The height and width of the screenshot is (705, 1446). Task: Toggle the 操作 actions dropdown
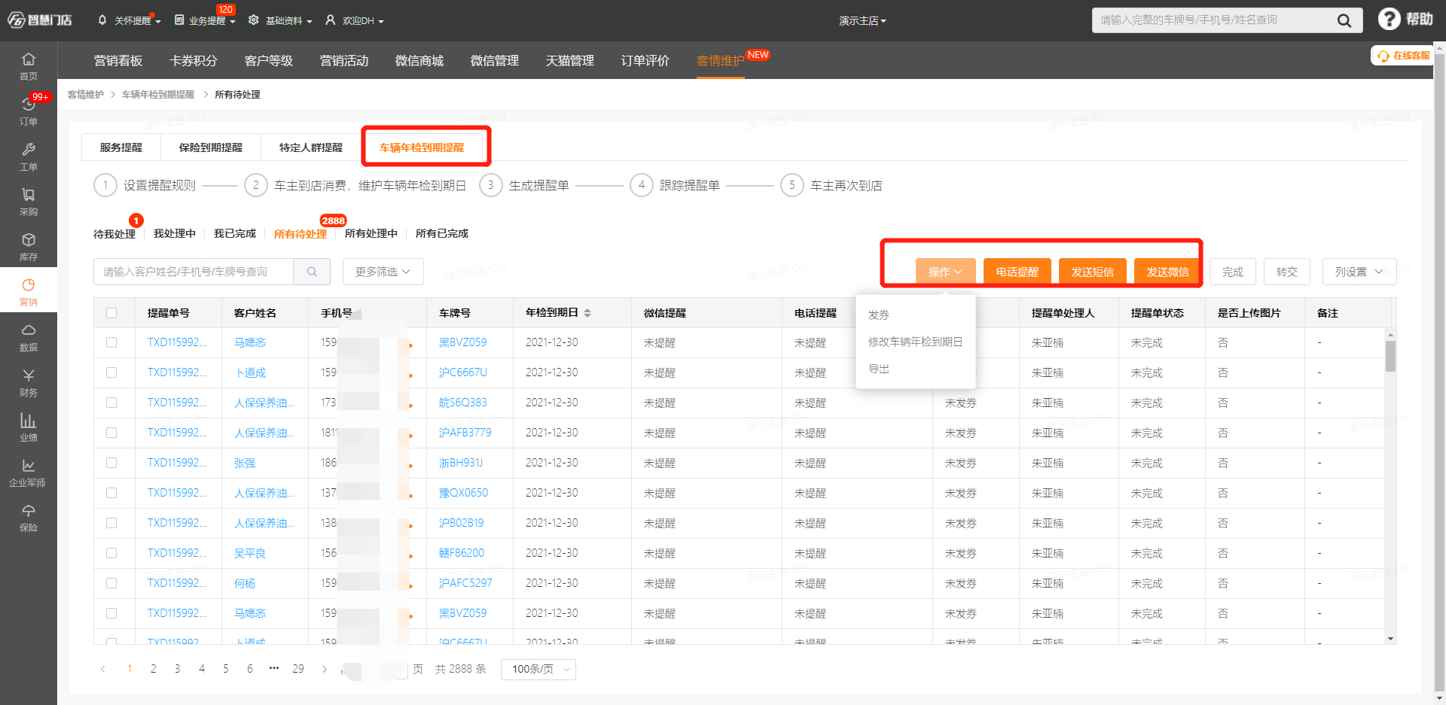(945, 272)
